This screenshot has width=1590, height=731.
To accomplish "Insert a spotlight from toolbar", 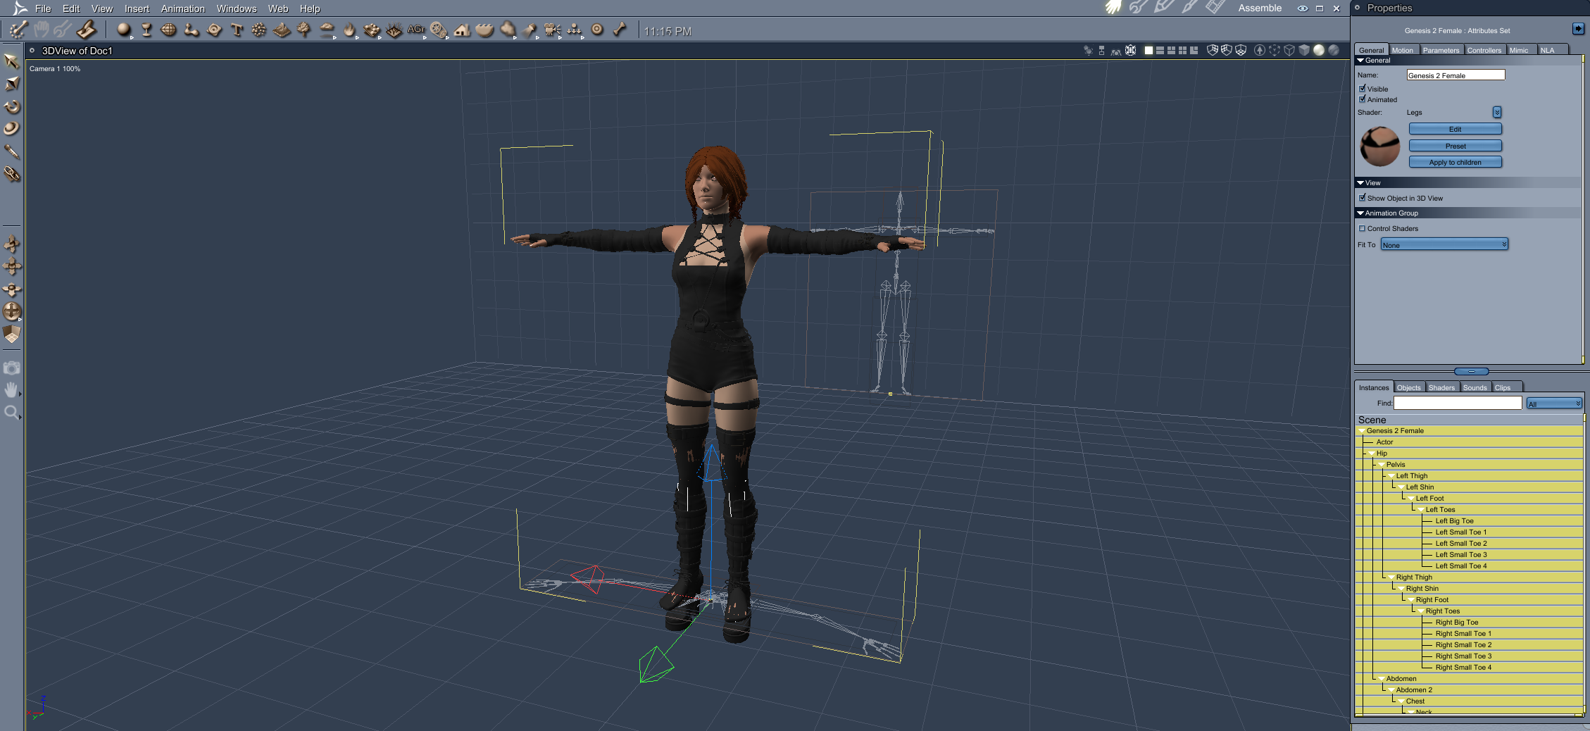I will (x=530, y=30).
